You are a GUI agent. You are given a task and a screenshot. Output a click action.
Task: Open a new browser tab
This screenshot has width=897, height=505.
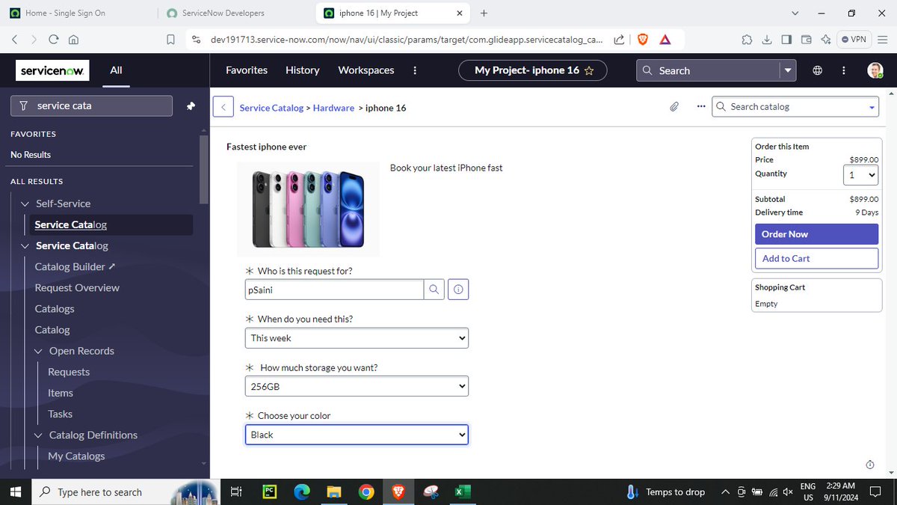[x=484, y=13]
